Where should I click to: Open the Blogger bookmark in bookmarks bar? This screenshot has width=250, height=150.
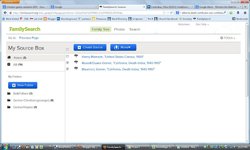[x=50, y=19]
